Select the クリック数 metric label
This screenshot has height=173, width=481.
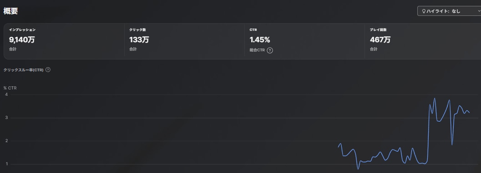(x=137, y=30)
